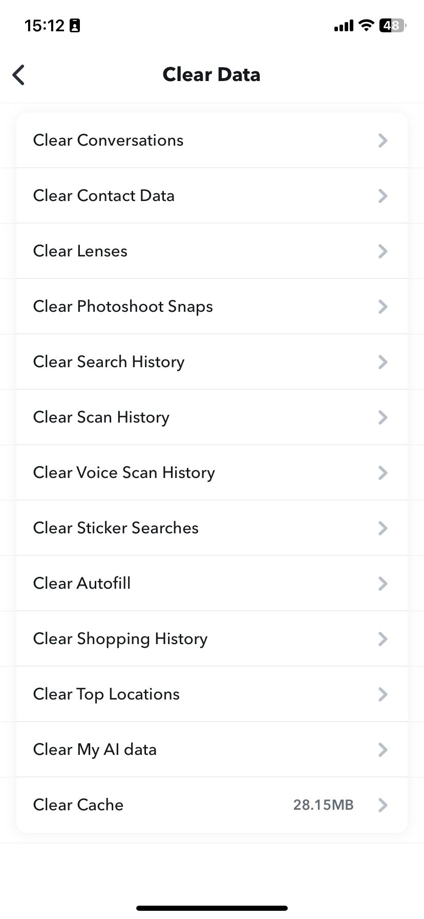Tap Clear Photoshoot Snaps row
The width and height of the screenshot is (424, 919).
click(123, 307)
